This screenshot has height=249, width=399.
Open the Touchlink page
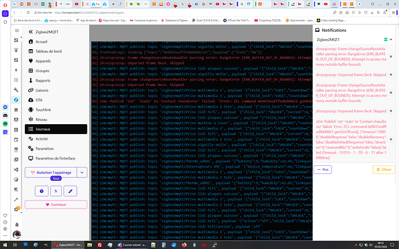[x=43, y=109]
